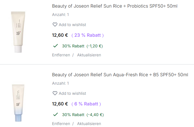Click 'Anzahl: 1' under the Probiotics sunscreen
The width and height of the screenshot is (194, 127).
[60, 15]
